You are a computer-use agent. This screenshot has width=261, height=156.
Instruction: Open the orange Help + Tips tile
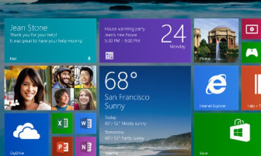251,88
